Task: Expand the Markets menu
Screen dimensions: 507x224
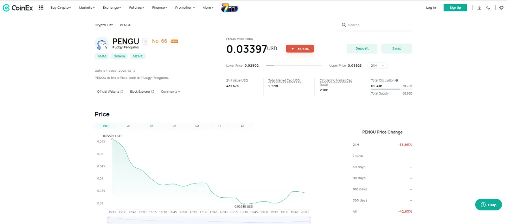Action: click(x=87, y=8)
